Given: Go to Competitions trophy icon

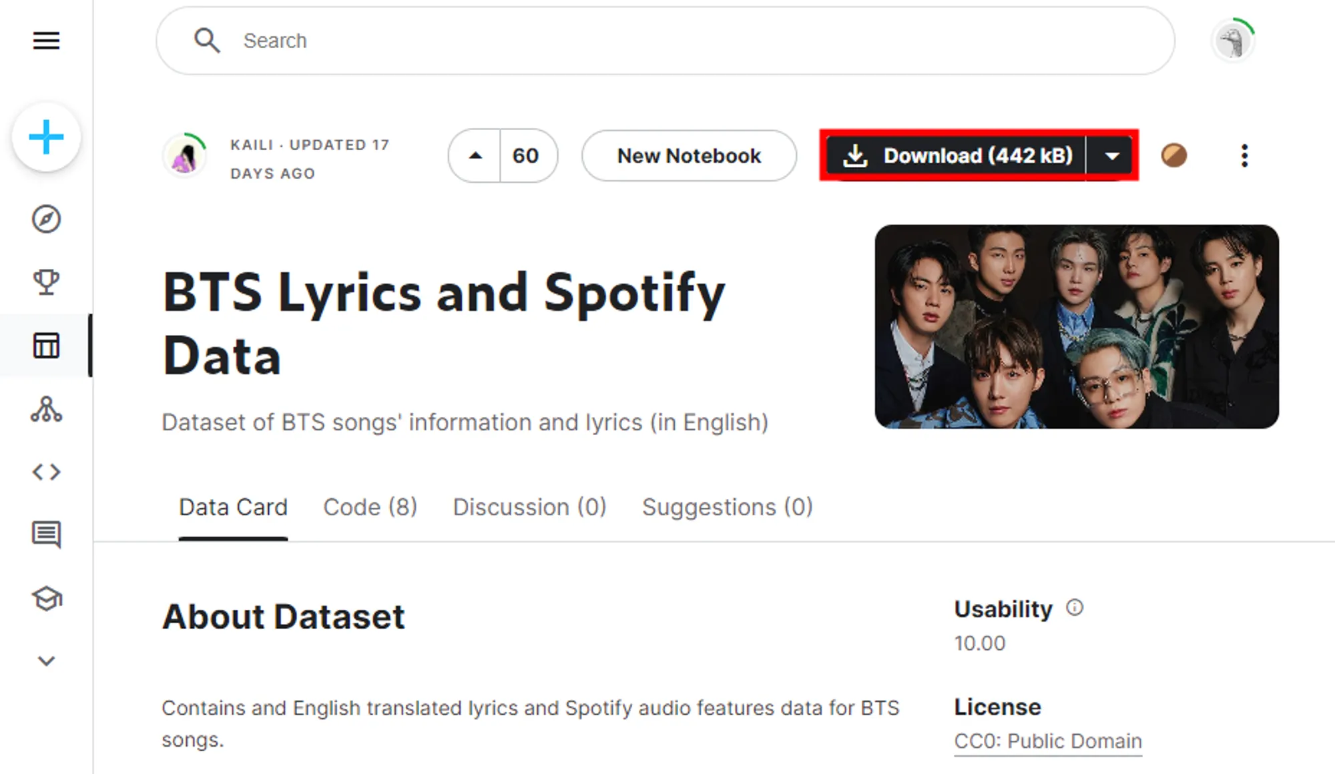Looking at the screenshot, I should tap(46, 282).
